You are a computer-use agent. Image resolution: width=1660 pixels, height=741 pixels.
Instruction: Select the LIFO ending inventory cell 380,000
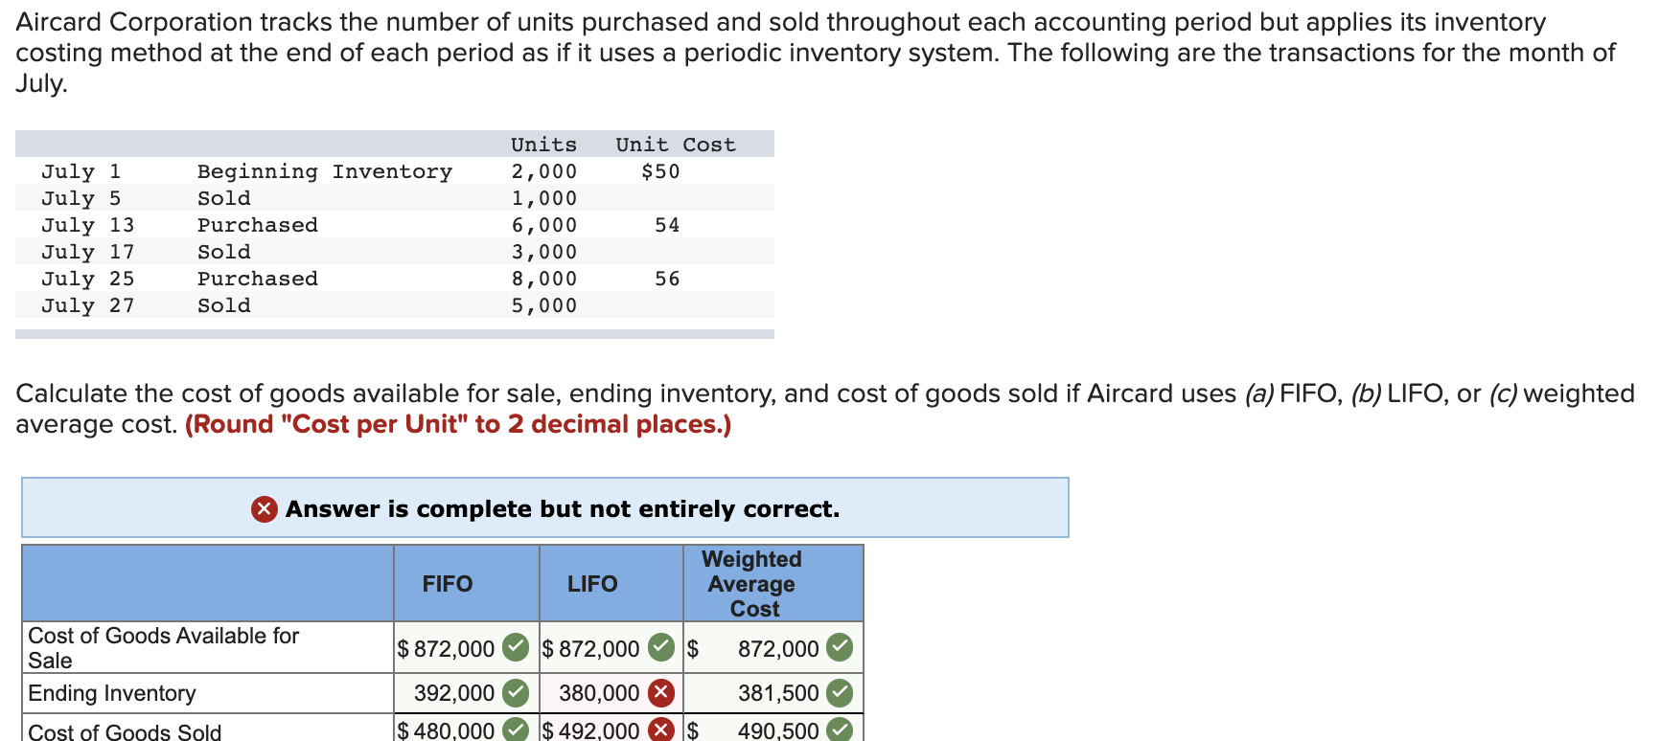(611, 693)
